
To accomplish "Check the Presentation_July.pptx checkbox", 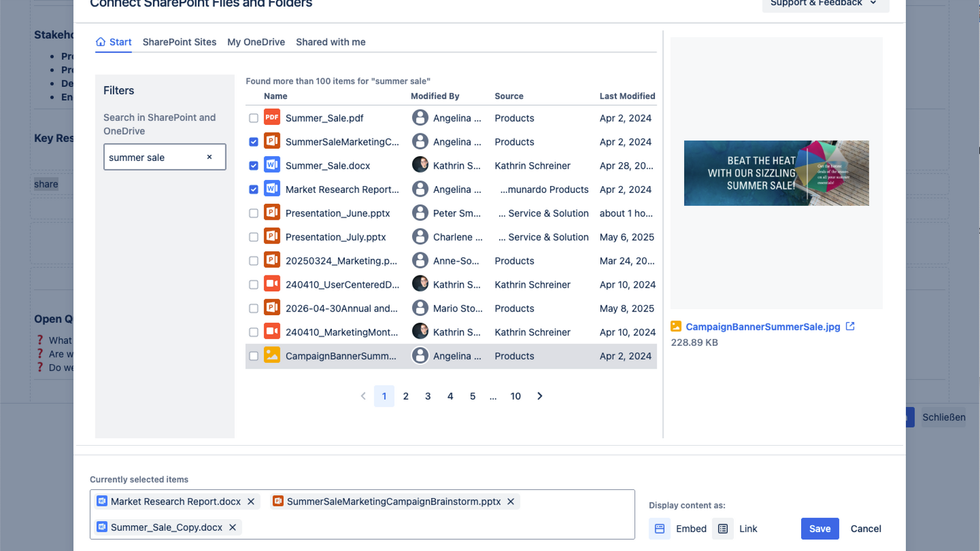I will [x=254, y=238].
